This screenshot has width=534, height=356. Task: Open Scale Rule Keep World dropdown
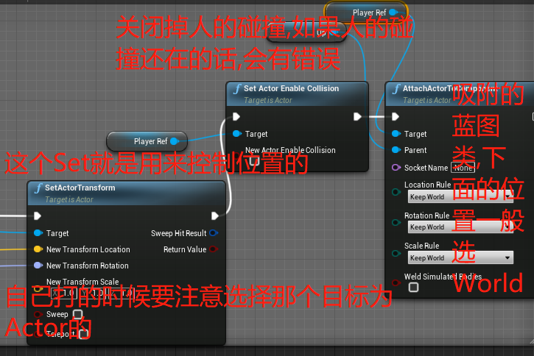coord(460,257)
